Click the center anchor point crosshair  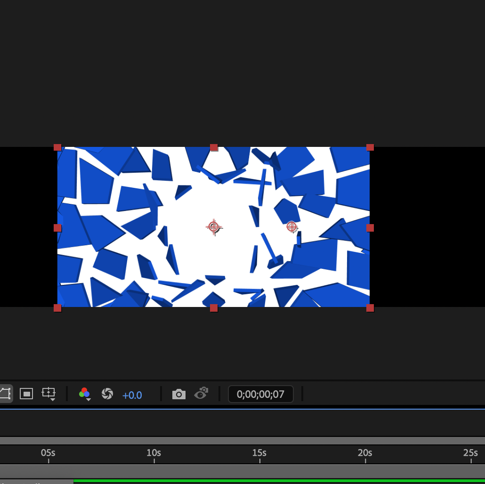click(x=214, y=227)
